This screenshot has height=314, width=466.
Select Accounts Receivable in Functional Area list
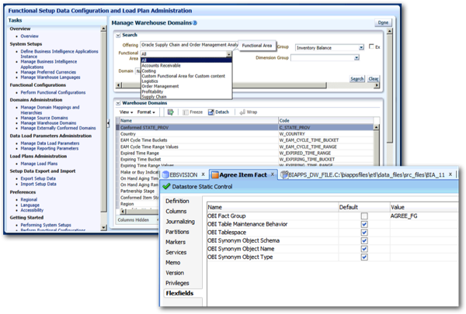(161, 66)
